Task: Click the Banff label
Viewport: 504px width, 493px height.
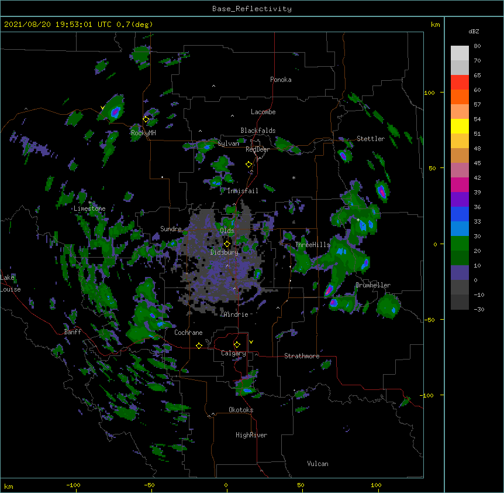Action: coord(73,332)
